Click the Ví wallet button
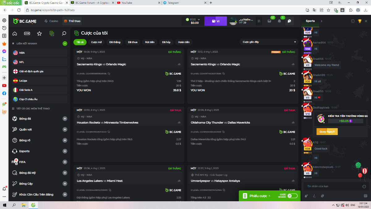Image resolution: width=371 pixels, height=209 pixels. 215,21
